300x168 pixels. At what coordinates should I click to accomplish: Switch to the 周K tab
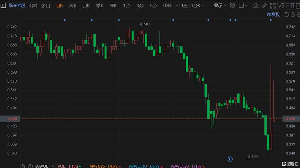73,6
